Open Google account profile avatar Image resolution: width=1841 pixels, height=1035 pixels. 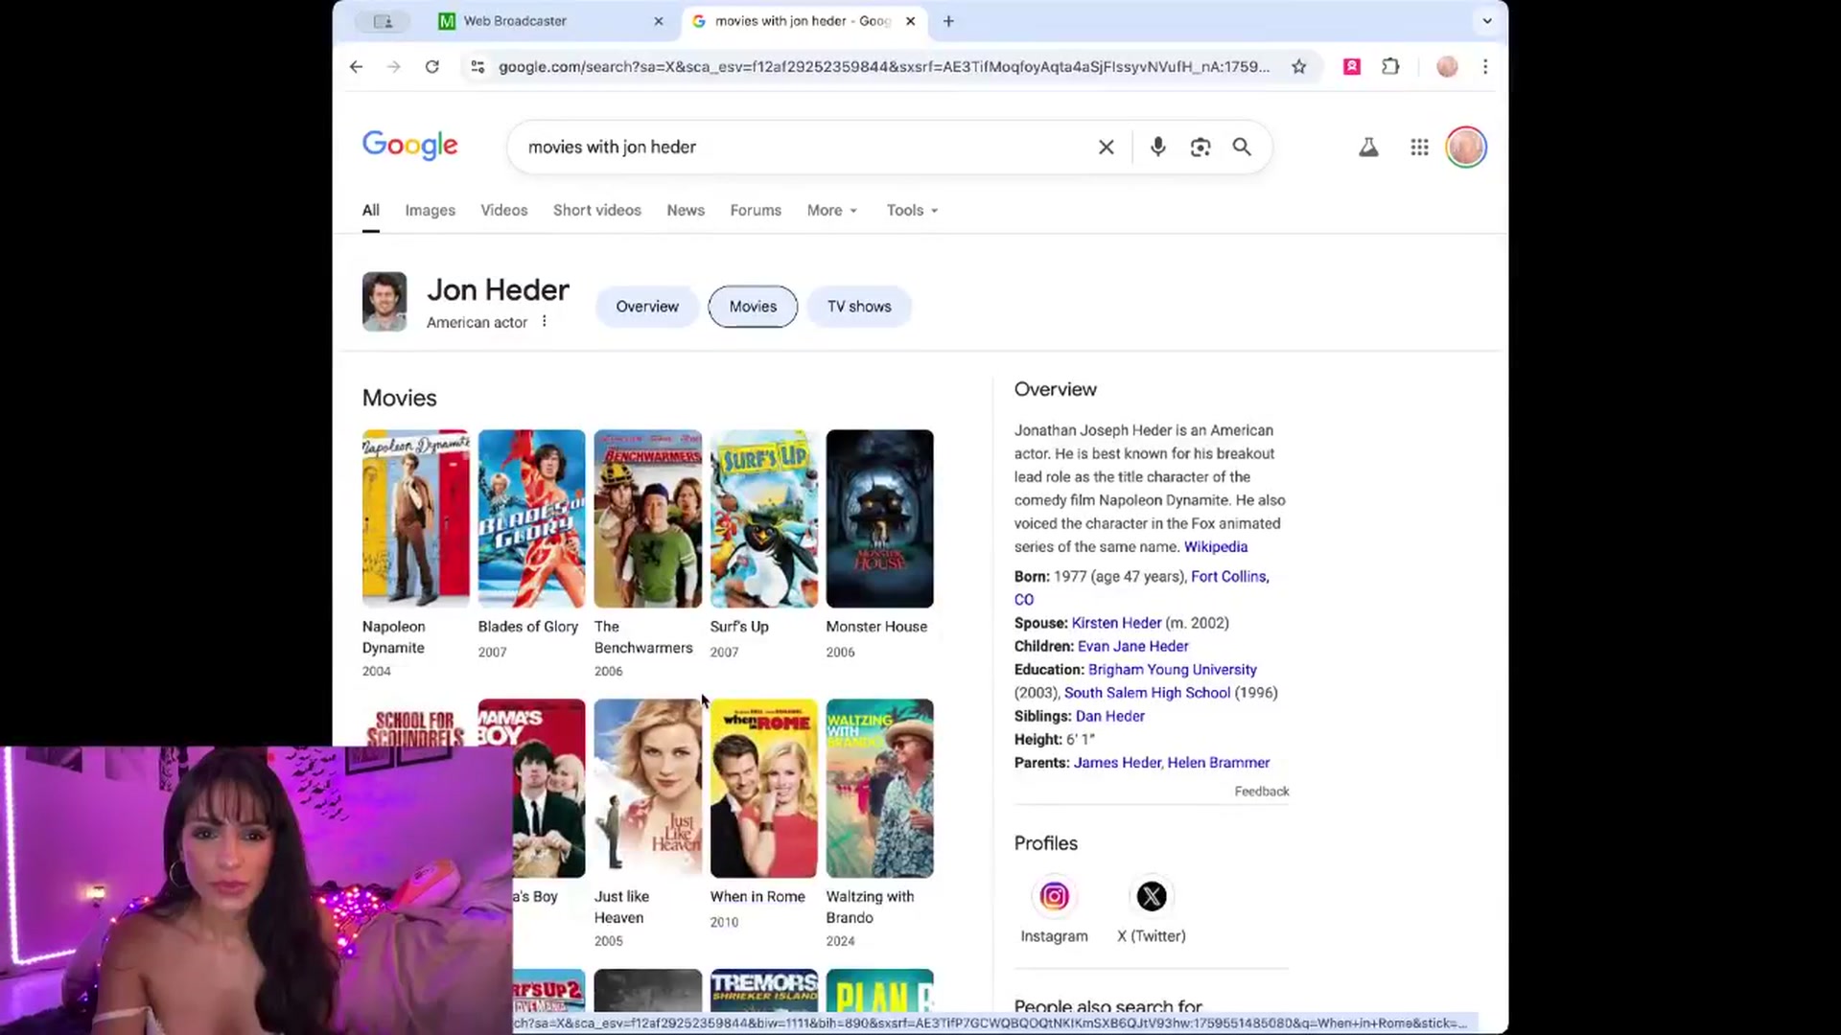tap(1465, 147)
